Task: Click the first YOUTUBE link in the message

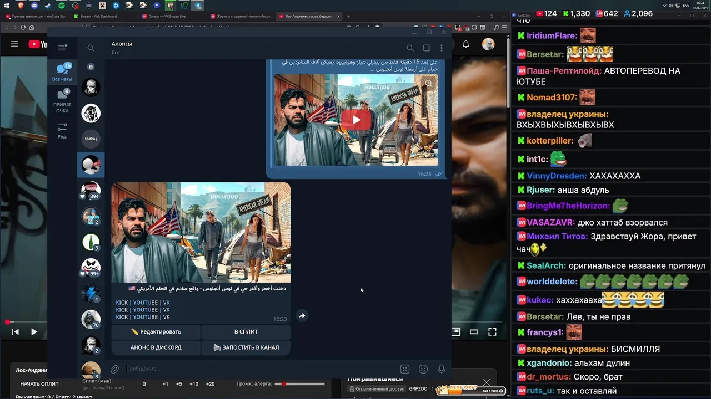Action: coord(146,303)
